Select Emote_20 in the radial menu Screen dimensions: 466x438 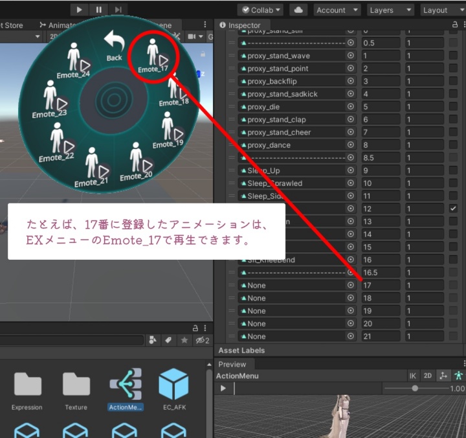coord(137,161)
